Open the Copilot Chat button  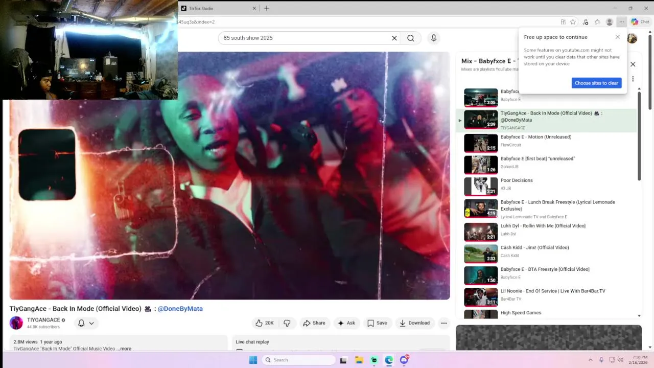pyautogui.click(x=640, y=22)
